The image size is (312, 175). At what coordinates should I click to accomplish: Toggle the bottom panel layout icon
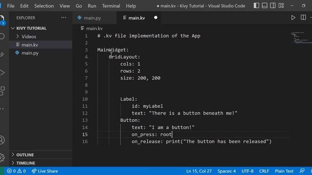264,5
